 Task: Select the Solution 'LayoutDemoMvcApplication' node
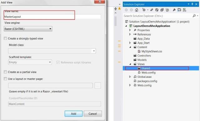coord(159,22)
